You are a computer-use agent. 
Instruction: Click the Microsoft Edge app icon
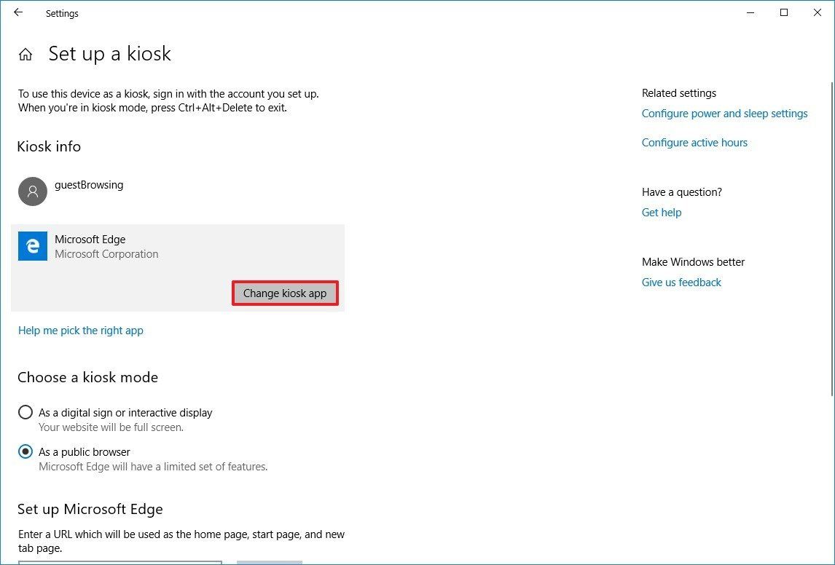(x=32, y=246)
